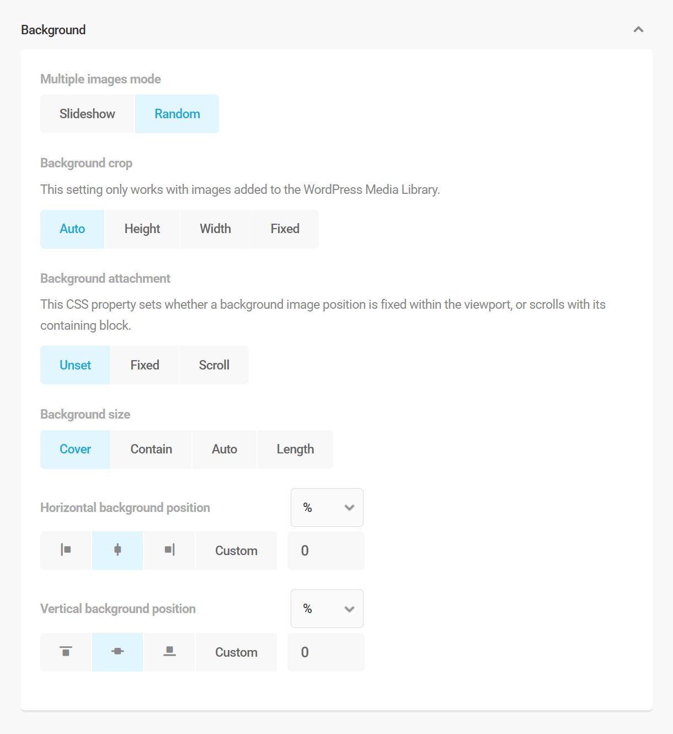Viewport: 673px width, 734px height.
Task: Select top vertical background position icon
Action: tap(66, 652)
